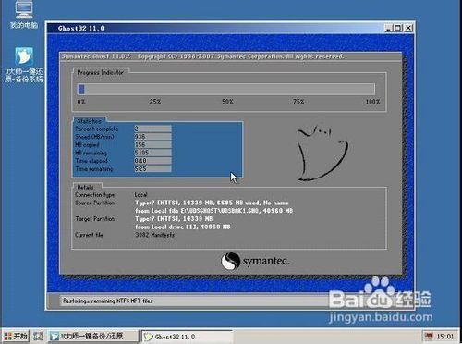
Task: Click the Ghost progress indicator bar
Action: (226, 89)
